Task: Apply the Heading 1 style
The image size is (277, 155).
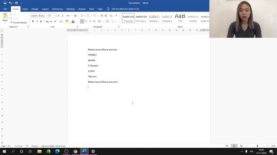Action: point(154,18)
